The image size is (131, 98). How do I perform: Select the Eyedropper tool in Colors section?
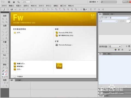click(3, 68)
